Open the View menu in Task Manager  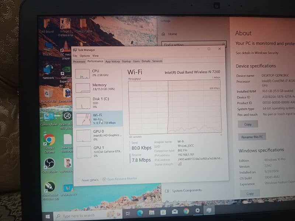96,56
